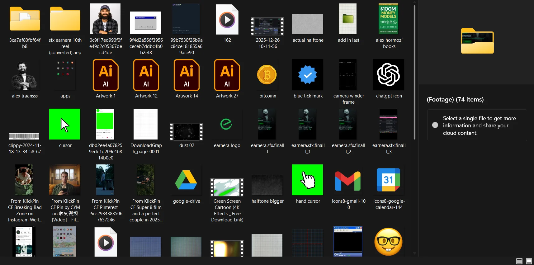Open the 162 media file
This screenshot has height=265, width=534.
[227, 20]
